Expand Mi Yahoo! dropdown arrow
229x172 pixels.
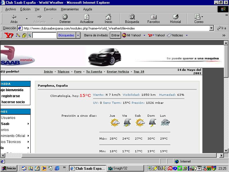144,35
